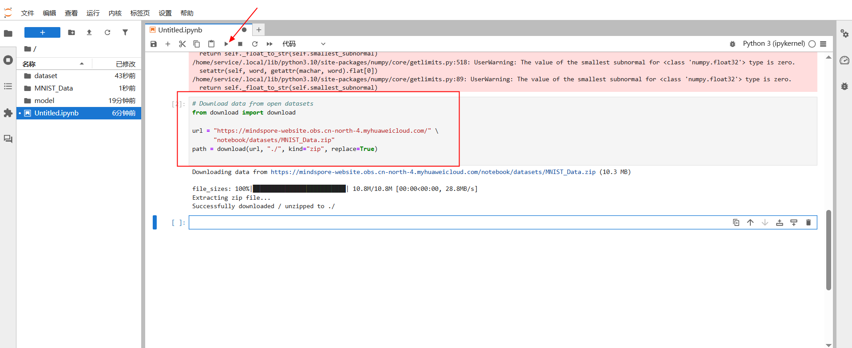Paste cell from the clipboard icon
Image resolution: width=852 pixels, height=348 pixels.
pyautogui.click(x=211, y=44)
